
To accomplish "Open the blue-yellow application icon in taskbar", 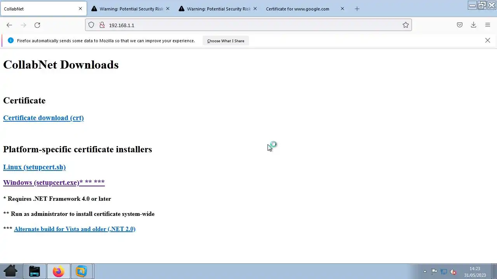I will 81,271.
